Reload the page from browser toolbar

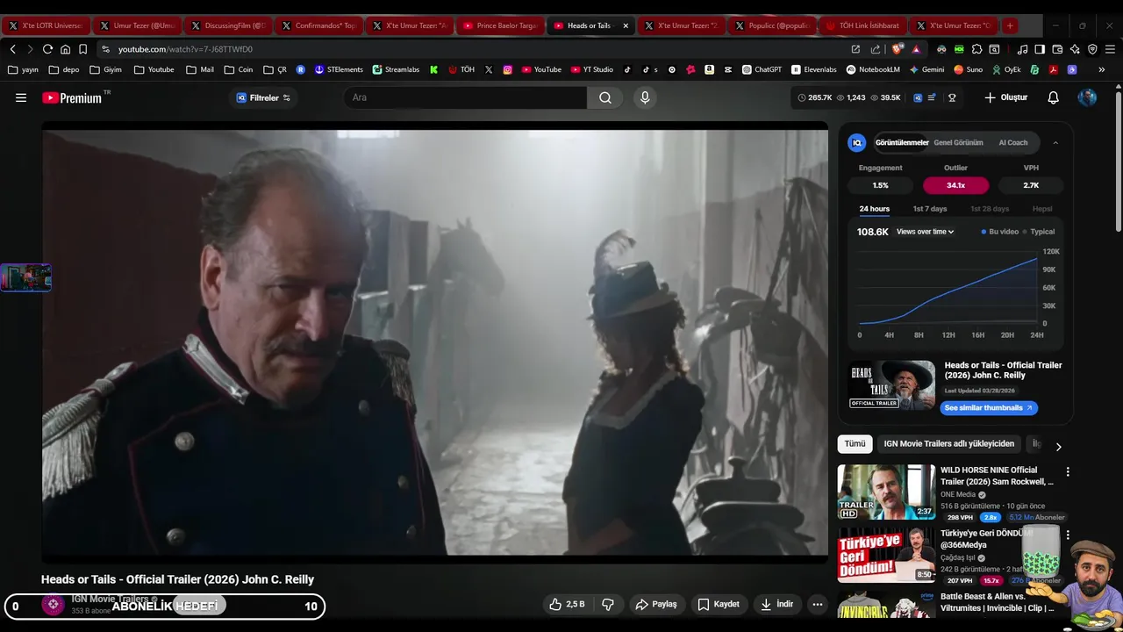47,49
